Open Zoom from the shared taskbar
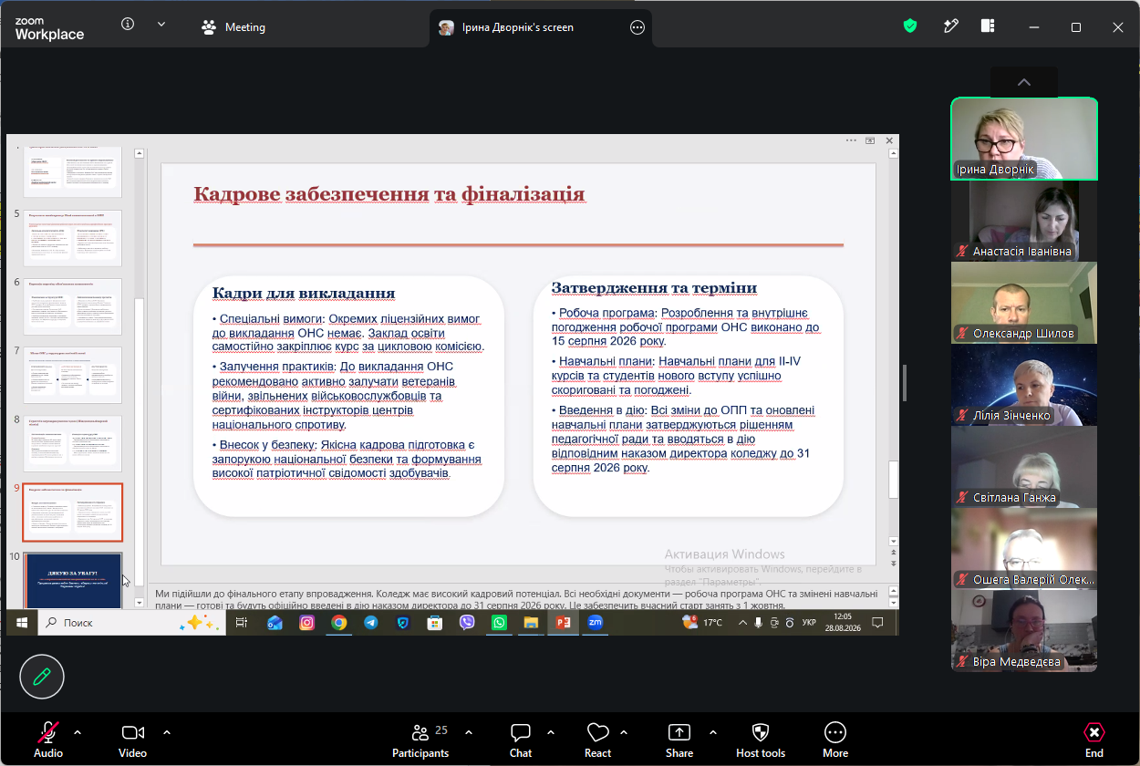 point(595,622)
